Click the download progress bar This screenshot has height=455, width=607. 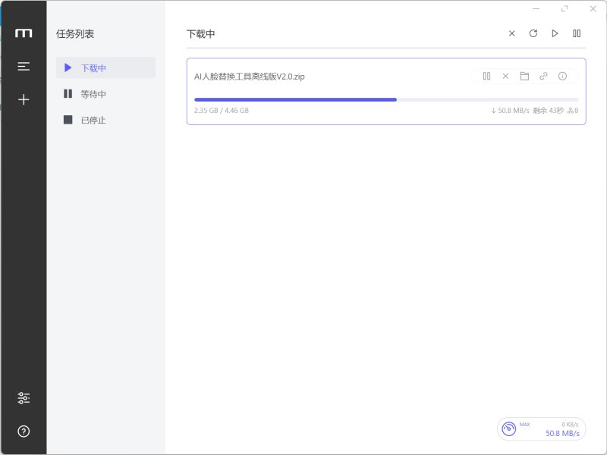(385, 99)
